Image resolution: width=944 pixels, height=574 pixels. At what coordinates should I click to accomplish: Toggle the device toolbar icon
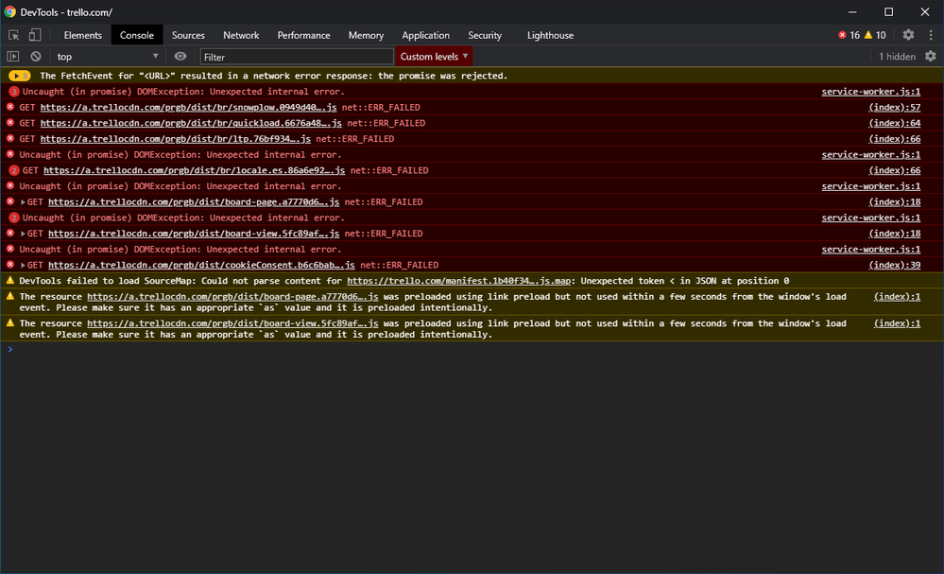click(x=35, y=35)
